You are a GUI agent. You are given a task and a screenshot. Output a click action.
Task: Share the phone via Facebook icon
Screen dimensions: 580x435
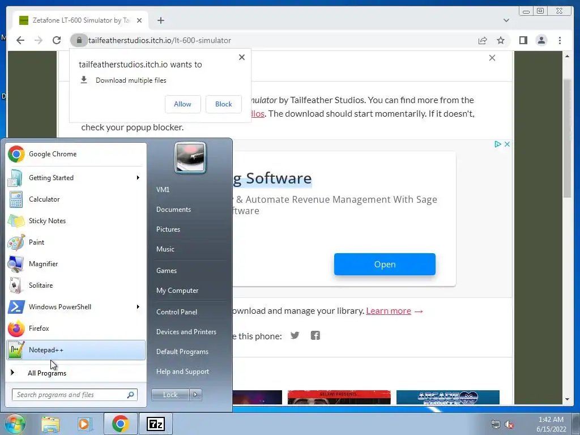pyautogui.click(x=315, y=335)
